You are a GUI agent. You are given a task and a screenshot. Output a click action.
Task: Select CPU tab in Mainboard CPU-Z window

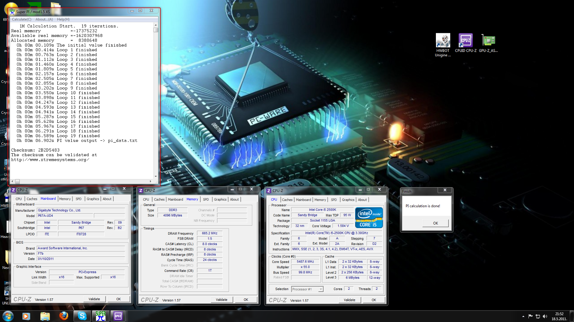tap(19, 199)
